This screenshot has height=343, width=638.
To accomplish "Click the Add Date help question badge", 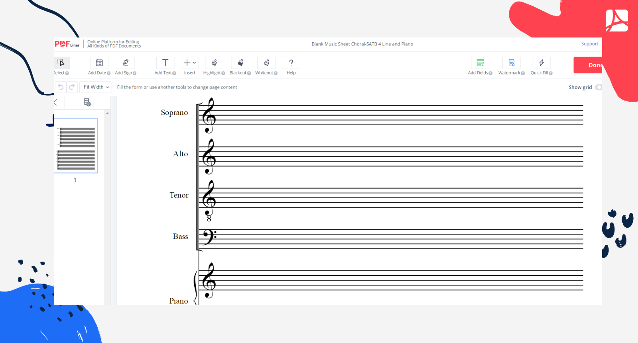I will coord(108,73).
